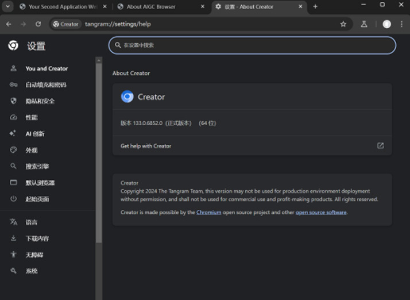
Task: Click the forward navigation arrow
Action: click(24, 24)
